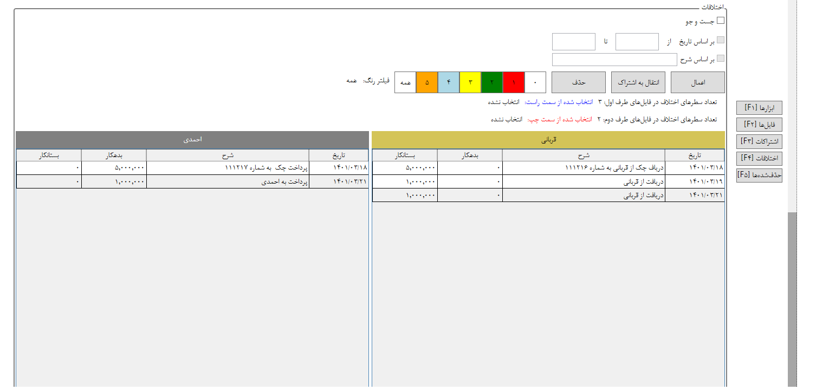The image size is (829, 390).
Task: Toggle the بر اساس شرح checkbox
Action: pos(720,59)
